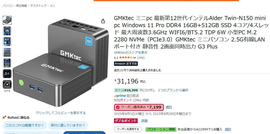Click the coupon applied checkmark icon
This screenshot has height=134, width=270.
[x=118, y=107]
